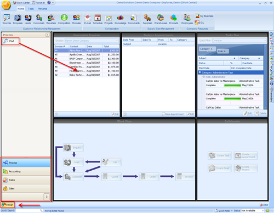Open the Leads icon
This screenshot has width=274, height=213.
pos(28,19)
